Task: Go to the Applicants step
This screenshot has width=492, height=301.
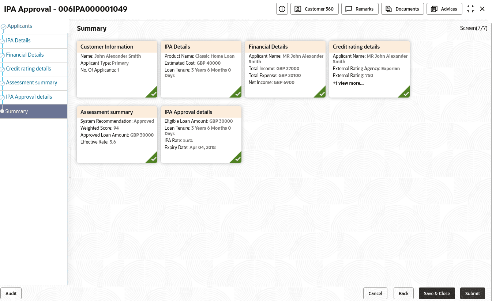Action: click(x=20, y=26)
